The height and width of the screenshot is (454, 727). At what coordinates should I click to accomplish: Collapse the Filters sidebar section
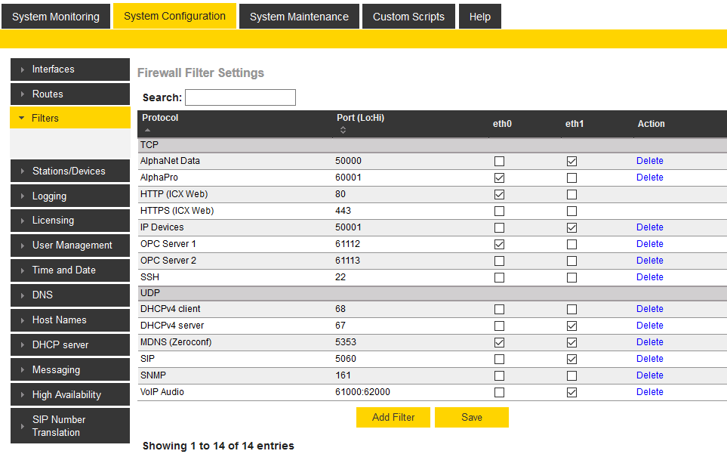69,119
